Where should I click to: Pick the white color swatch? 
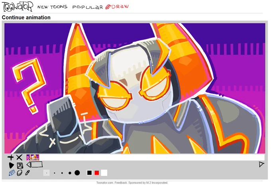pos(104,173)
